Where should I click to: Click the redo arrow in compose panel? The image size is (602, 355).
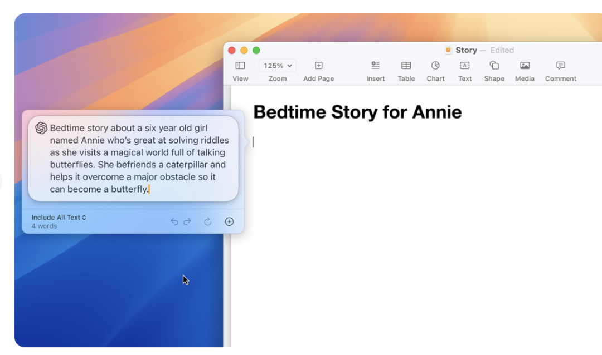tap(187, 222)
